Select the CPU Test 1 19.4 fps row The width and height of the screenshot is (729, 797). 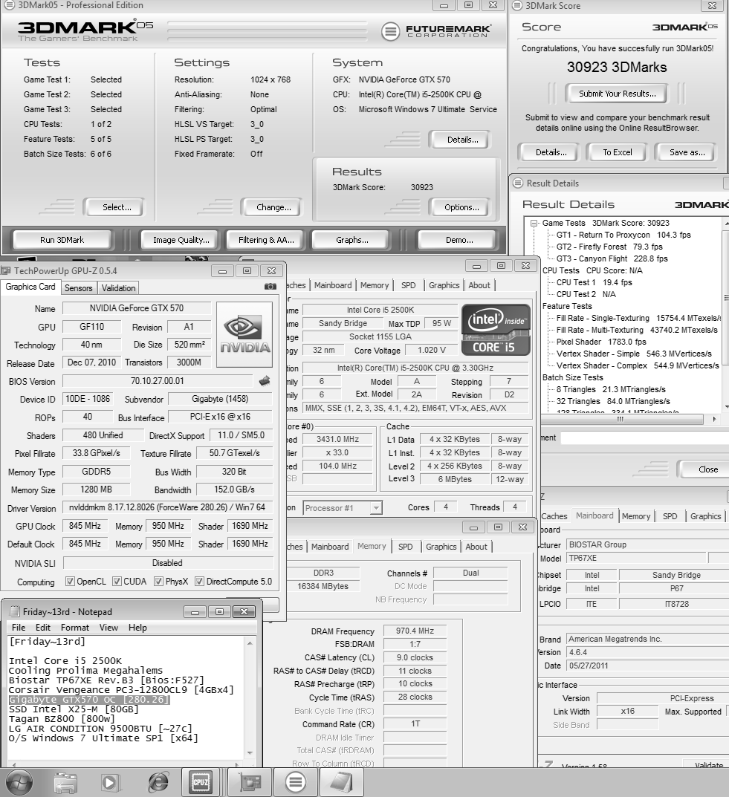pyautogui.click(x=594, y=282)
